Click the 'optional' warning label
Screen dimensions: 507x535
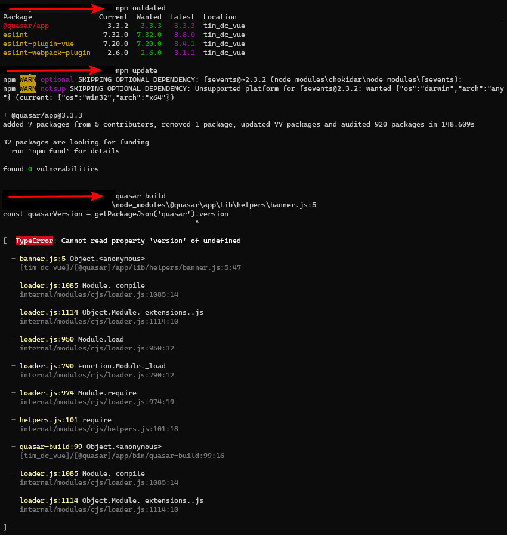coord(57,79)
